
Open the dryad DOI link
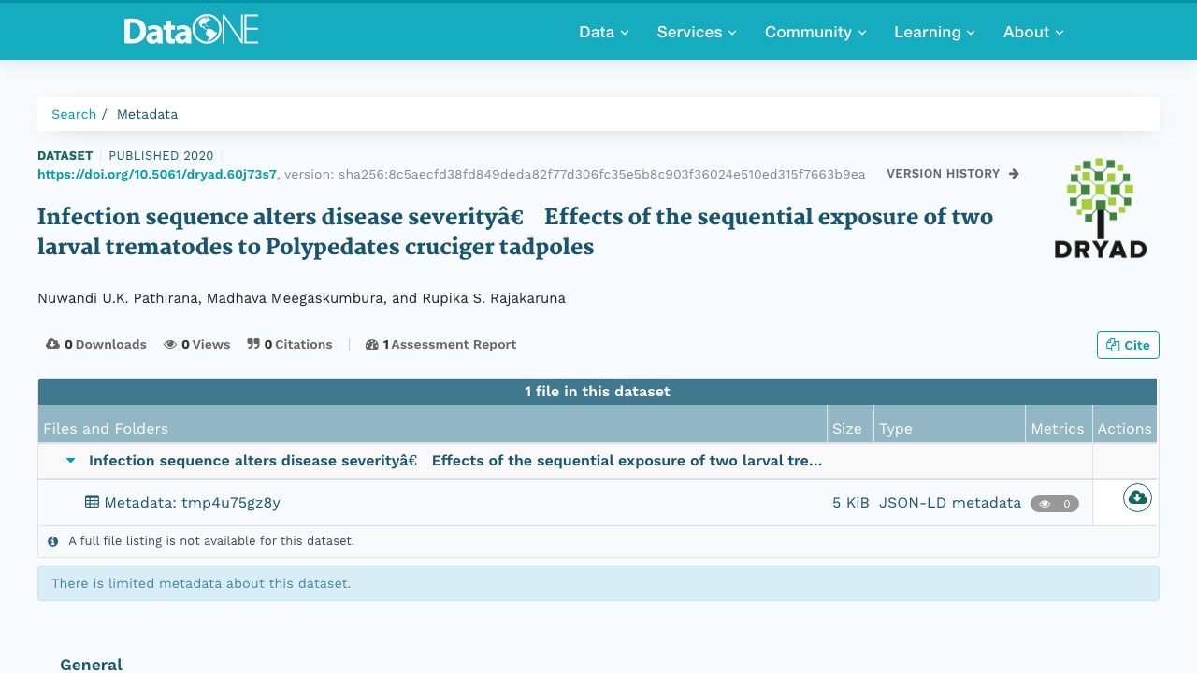[157, 174]
